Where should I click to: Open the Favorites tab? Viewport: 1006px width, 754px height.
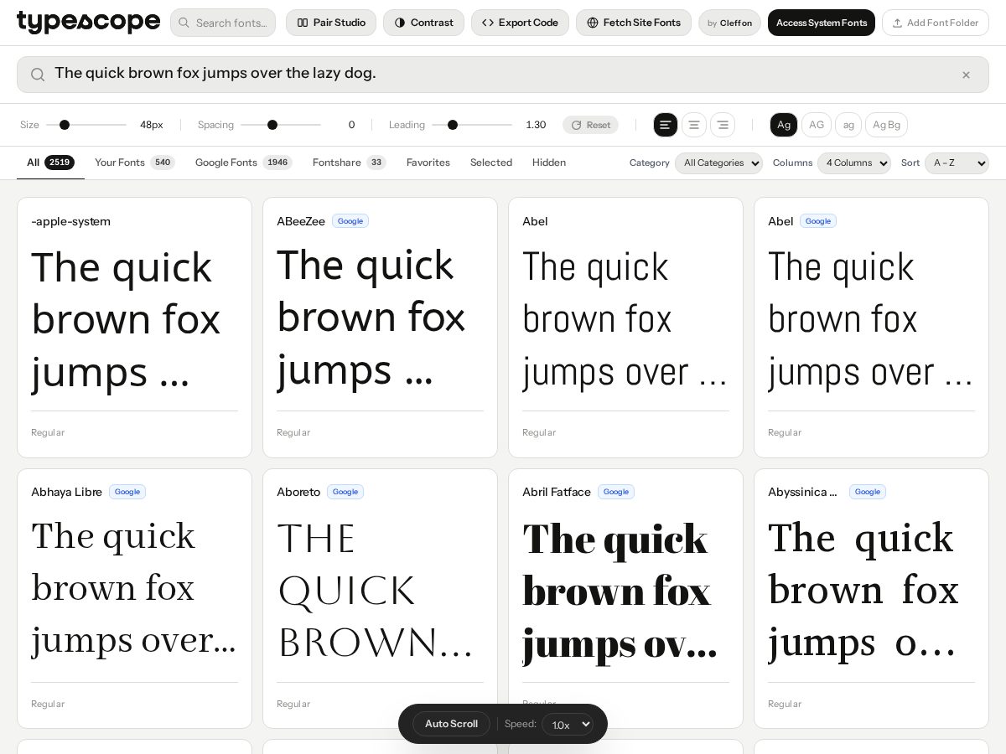(428, 163)
